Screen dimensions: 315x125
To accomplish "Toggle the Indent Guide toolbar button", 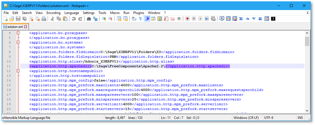I will (x=147, y=19).
